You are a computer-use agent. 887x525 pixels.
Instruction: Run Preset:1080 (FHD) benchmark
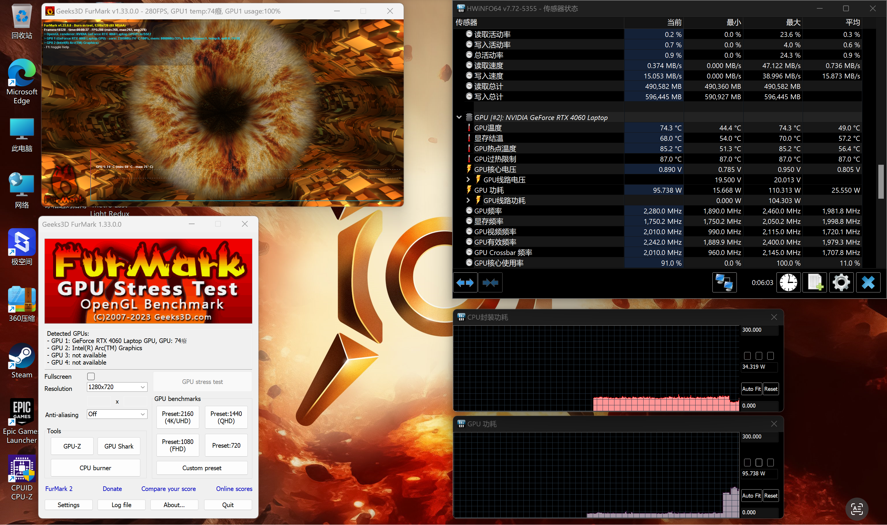pyautogui.click(x=177, y=445)
